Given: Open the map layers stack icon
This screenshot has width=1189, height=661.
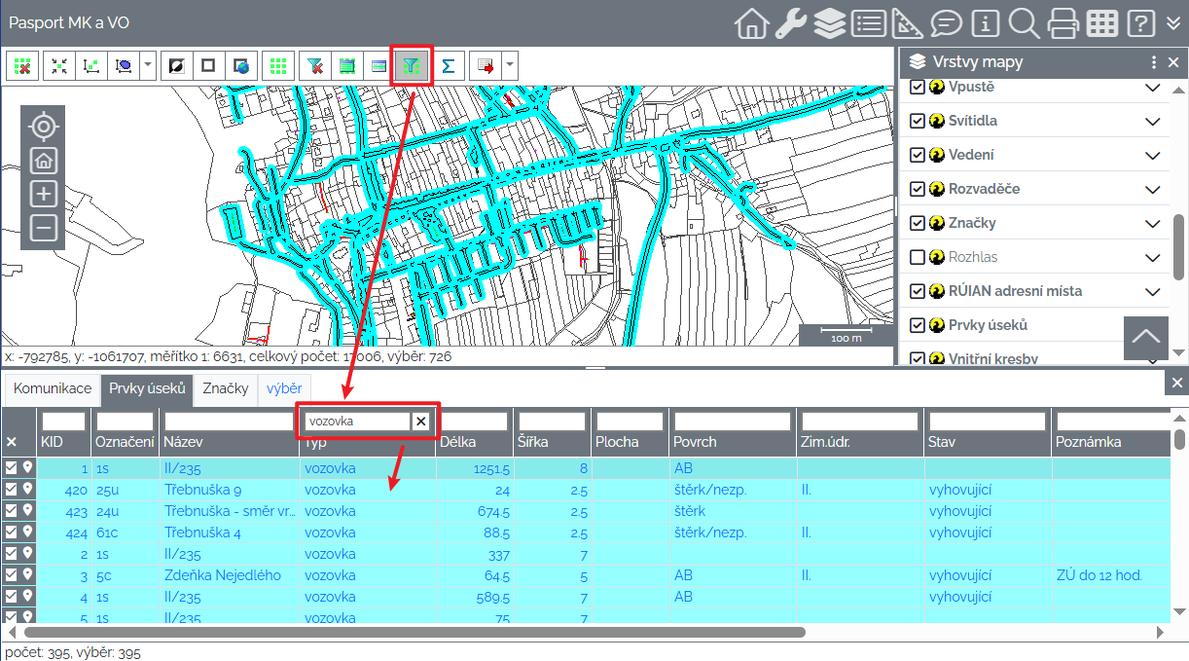Looking at the screenshot, I should pos(829,23).
